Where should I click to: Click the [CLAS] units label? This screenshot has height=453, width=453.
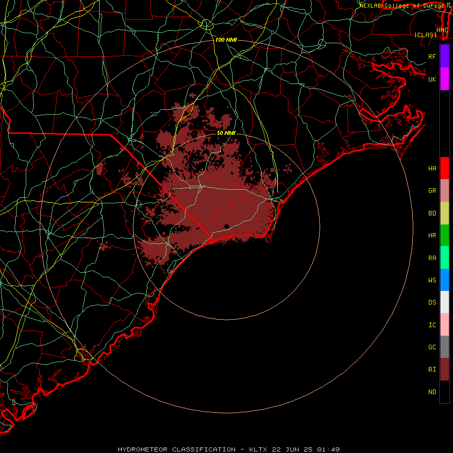[425, 35]
